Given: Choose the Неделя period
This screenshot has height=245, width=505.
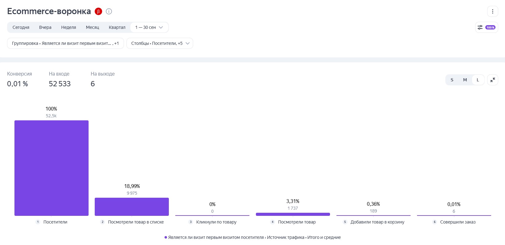Looking at the screenshot, I should click(x=69, y=27).
